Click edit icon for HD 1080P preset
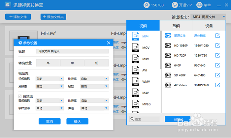231x138 pixels. [x=217, y=45]
